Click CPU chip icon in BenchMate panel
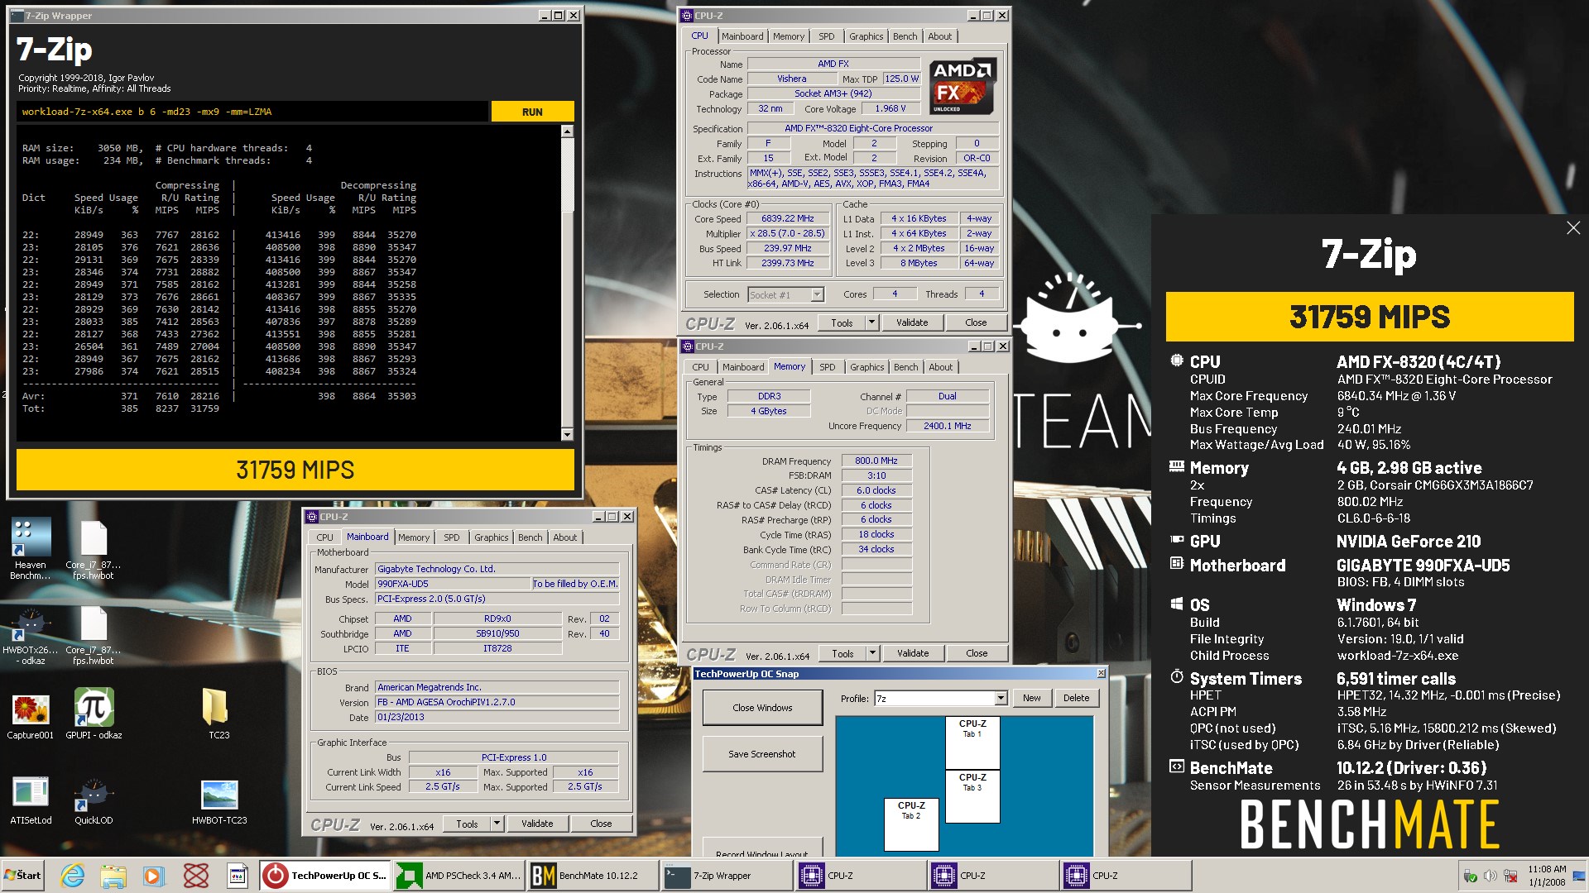1589x893 pixels. point(1177,361)
